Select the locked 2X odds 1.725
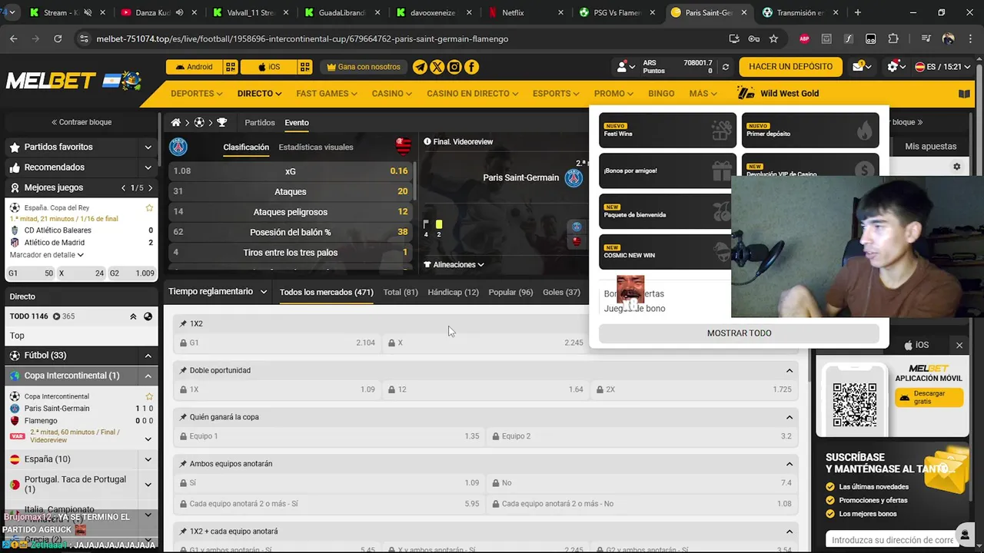This screenshot has height=553, width=984. 693,389
